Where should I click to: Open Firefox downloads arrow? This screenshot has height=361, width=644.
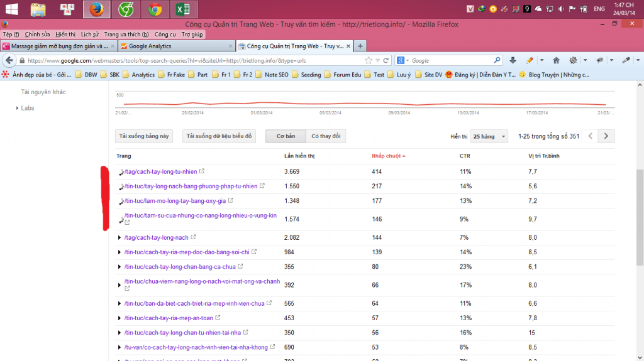[513, 60]
